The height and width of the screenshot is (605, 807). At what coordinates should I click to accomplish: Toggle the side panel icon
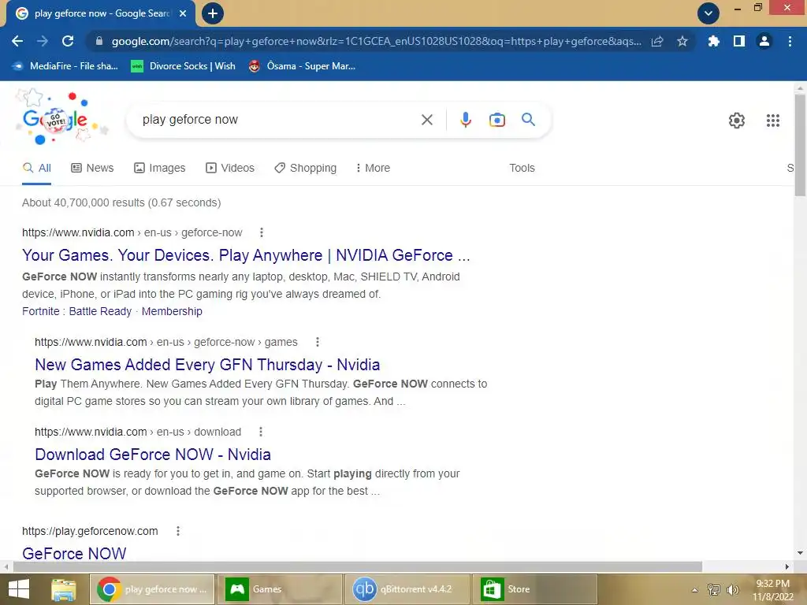coord(739,41)
